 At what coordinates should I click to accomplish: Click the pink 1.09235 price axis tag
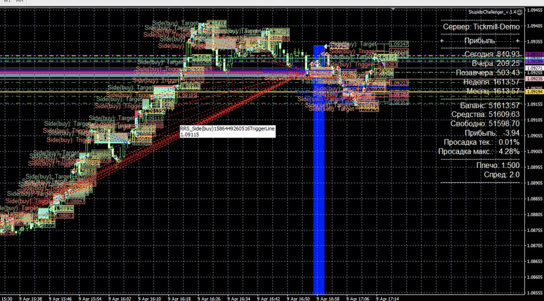coord(534,79)
